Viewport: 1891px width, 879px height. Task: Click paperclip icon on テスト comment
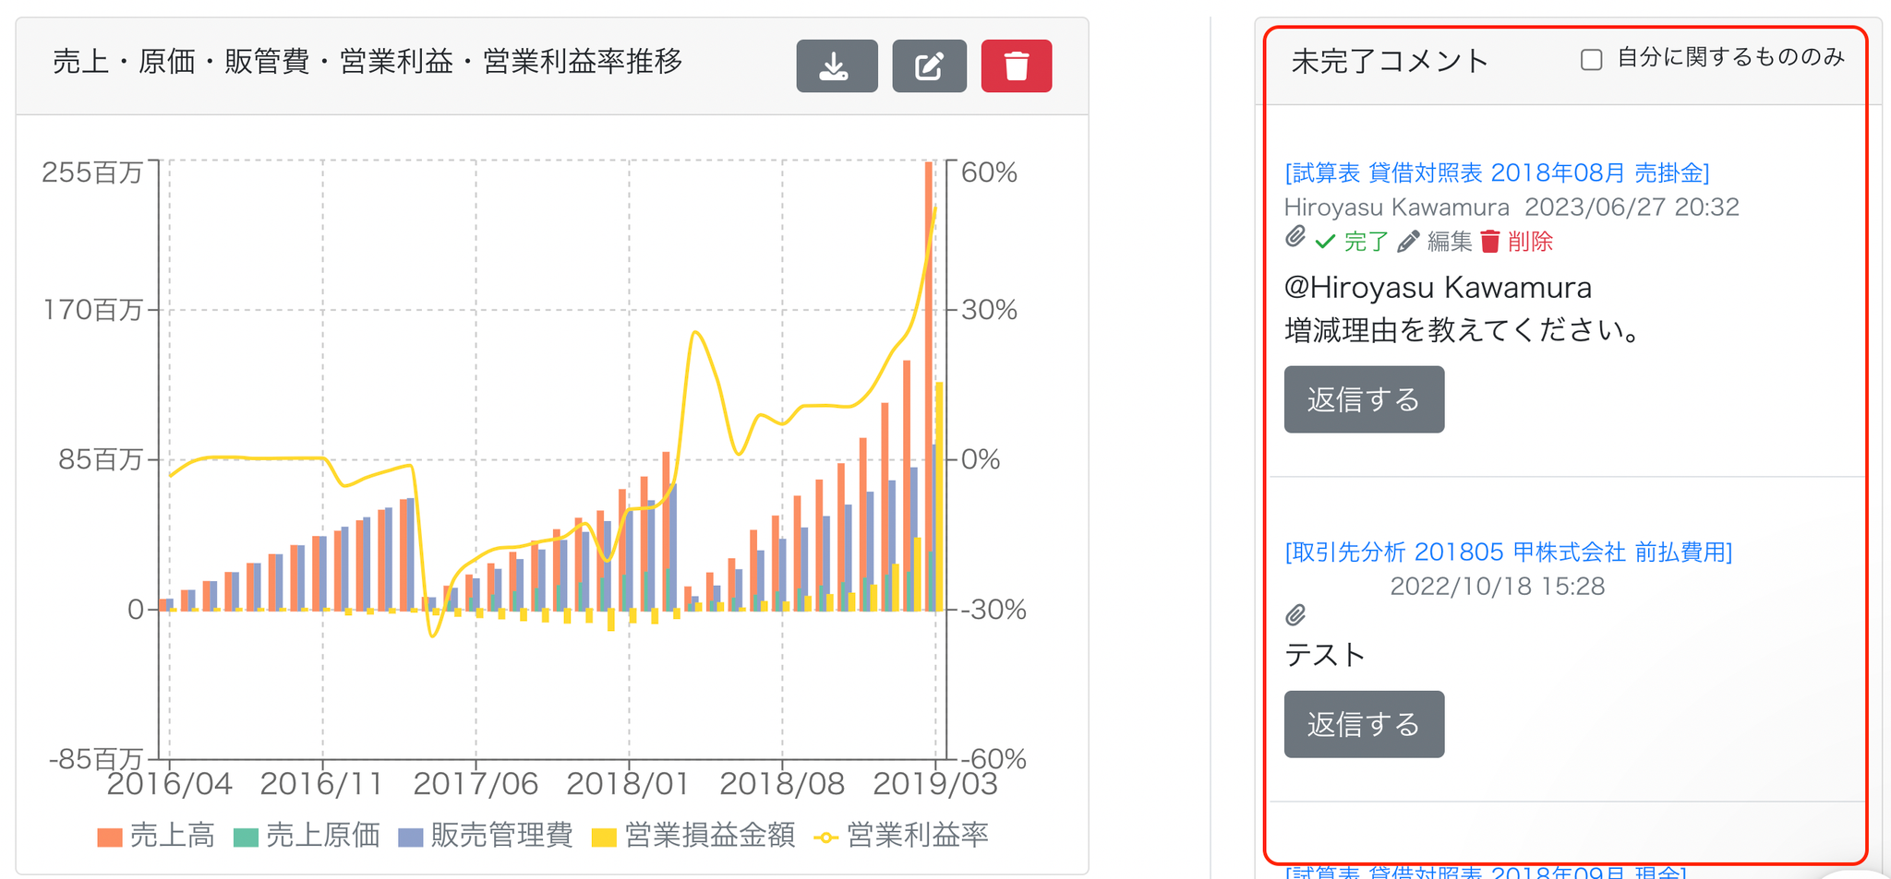(1295, 614)
